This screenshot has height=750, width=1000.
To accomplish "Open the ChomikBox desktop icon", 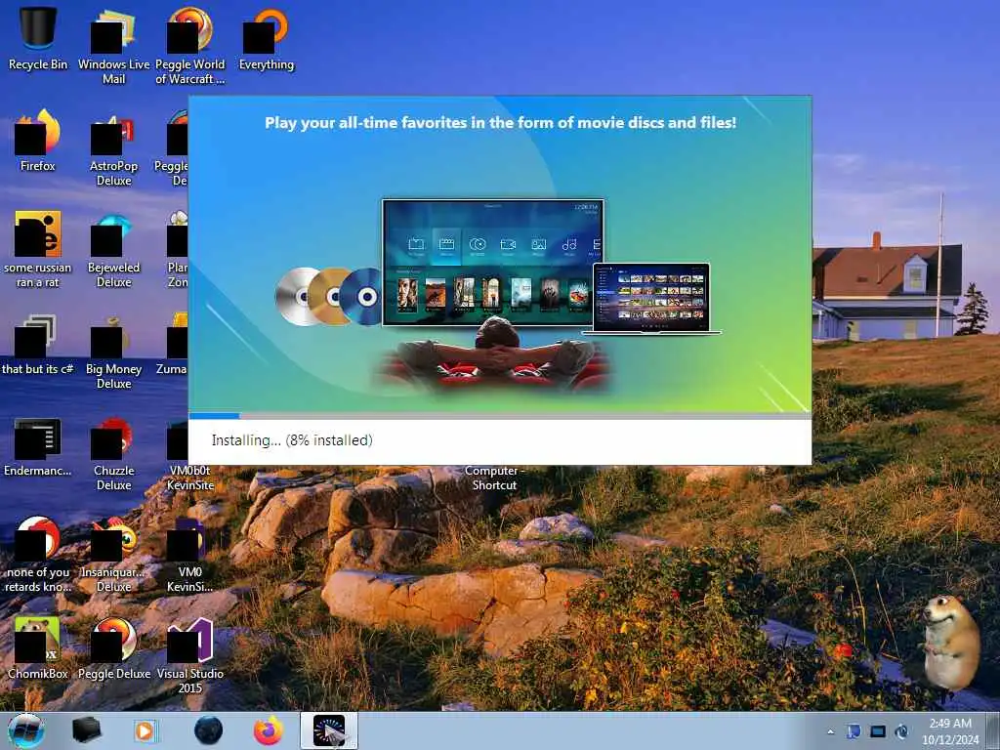I will pyautogui.click(x=38, y=647).
